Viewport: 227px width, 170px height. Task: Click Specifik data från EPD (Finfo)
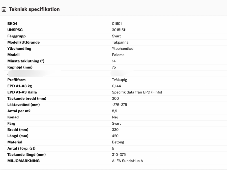(137, 92)
